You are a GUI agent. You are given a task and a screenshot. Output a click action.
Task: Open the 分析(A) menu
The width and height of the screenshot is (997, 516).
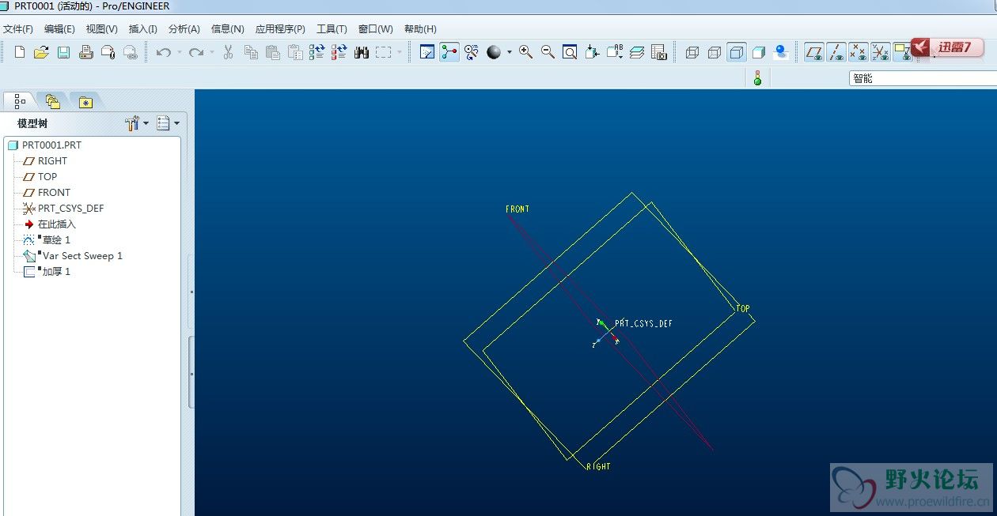click(x=184, y=29)
